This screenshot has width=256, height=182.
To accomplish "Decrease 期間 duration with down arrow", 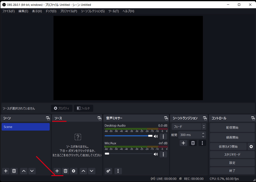I will point(203,137).
